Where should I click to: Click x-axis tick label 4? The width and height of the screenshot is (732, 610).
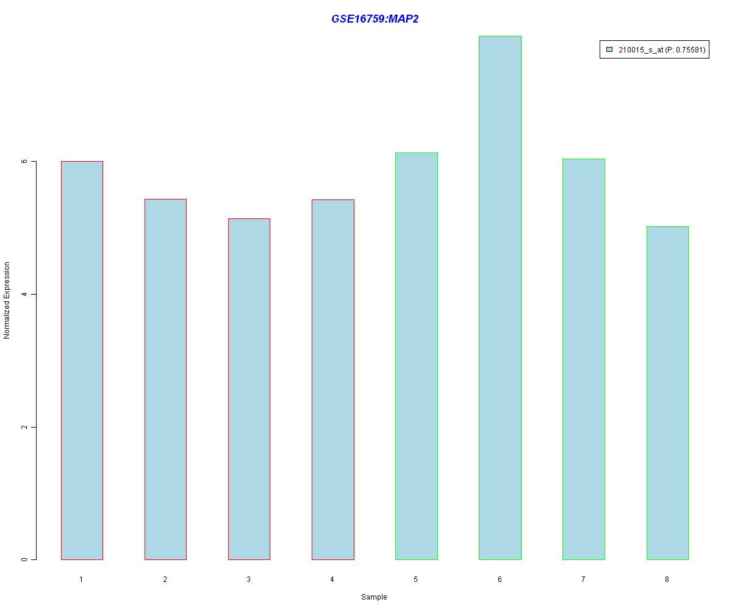(332, 579)
